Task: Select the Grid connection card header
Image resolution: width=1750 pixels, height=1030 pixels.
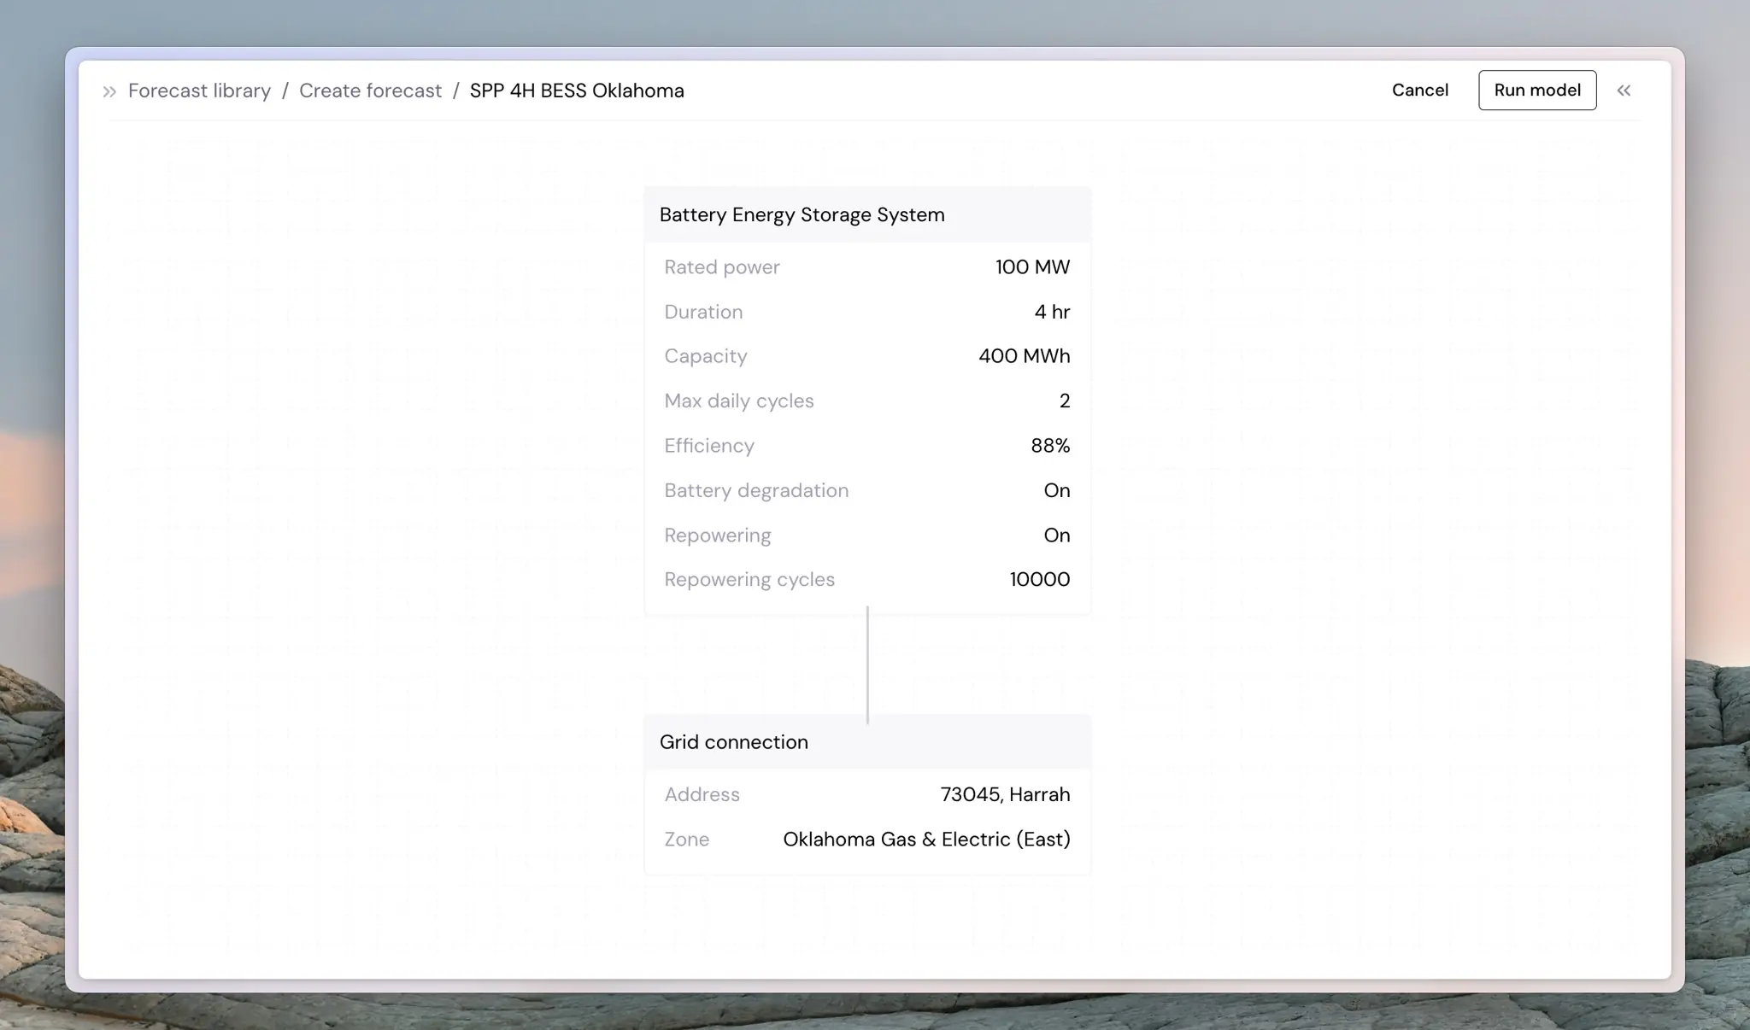Action: tap(867, 742)
